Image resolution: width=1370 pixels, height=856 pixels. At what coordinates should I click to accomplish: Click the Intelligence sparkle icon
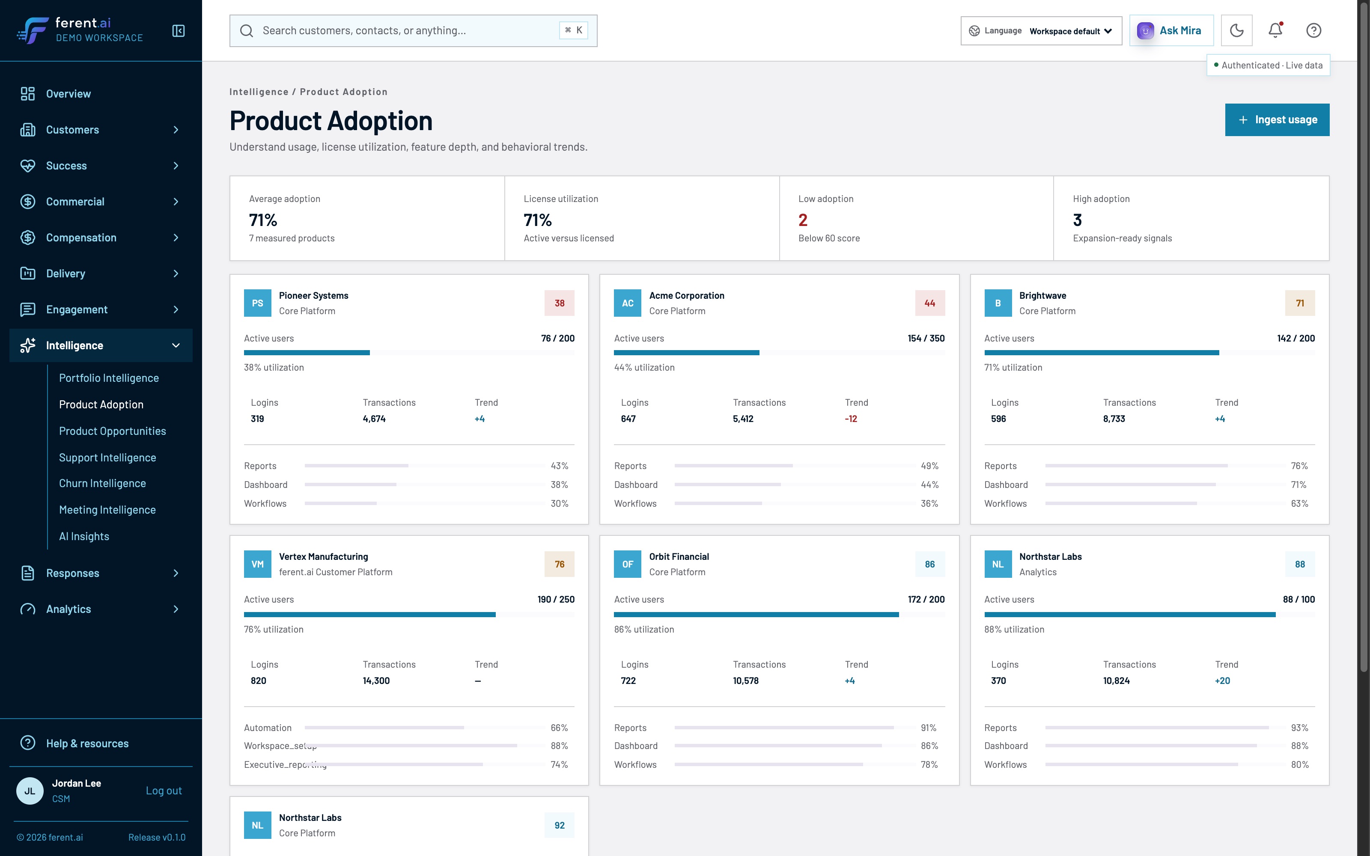coord(28,345)
